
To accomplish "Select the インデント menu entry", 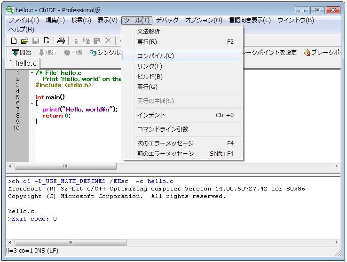I will (151, 115).
